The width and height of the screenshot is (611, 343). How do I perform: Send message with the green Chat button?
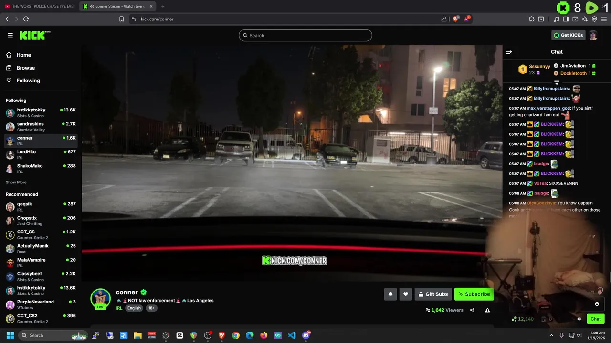coord(596,319)
